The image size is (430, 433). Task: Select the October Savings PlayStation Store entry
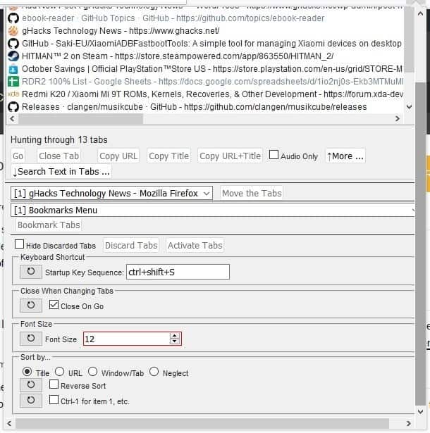205,69
